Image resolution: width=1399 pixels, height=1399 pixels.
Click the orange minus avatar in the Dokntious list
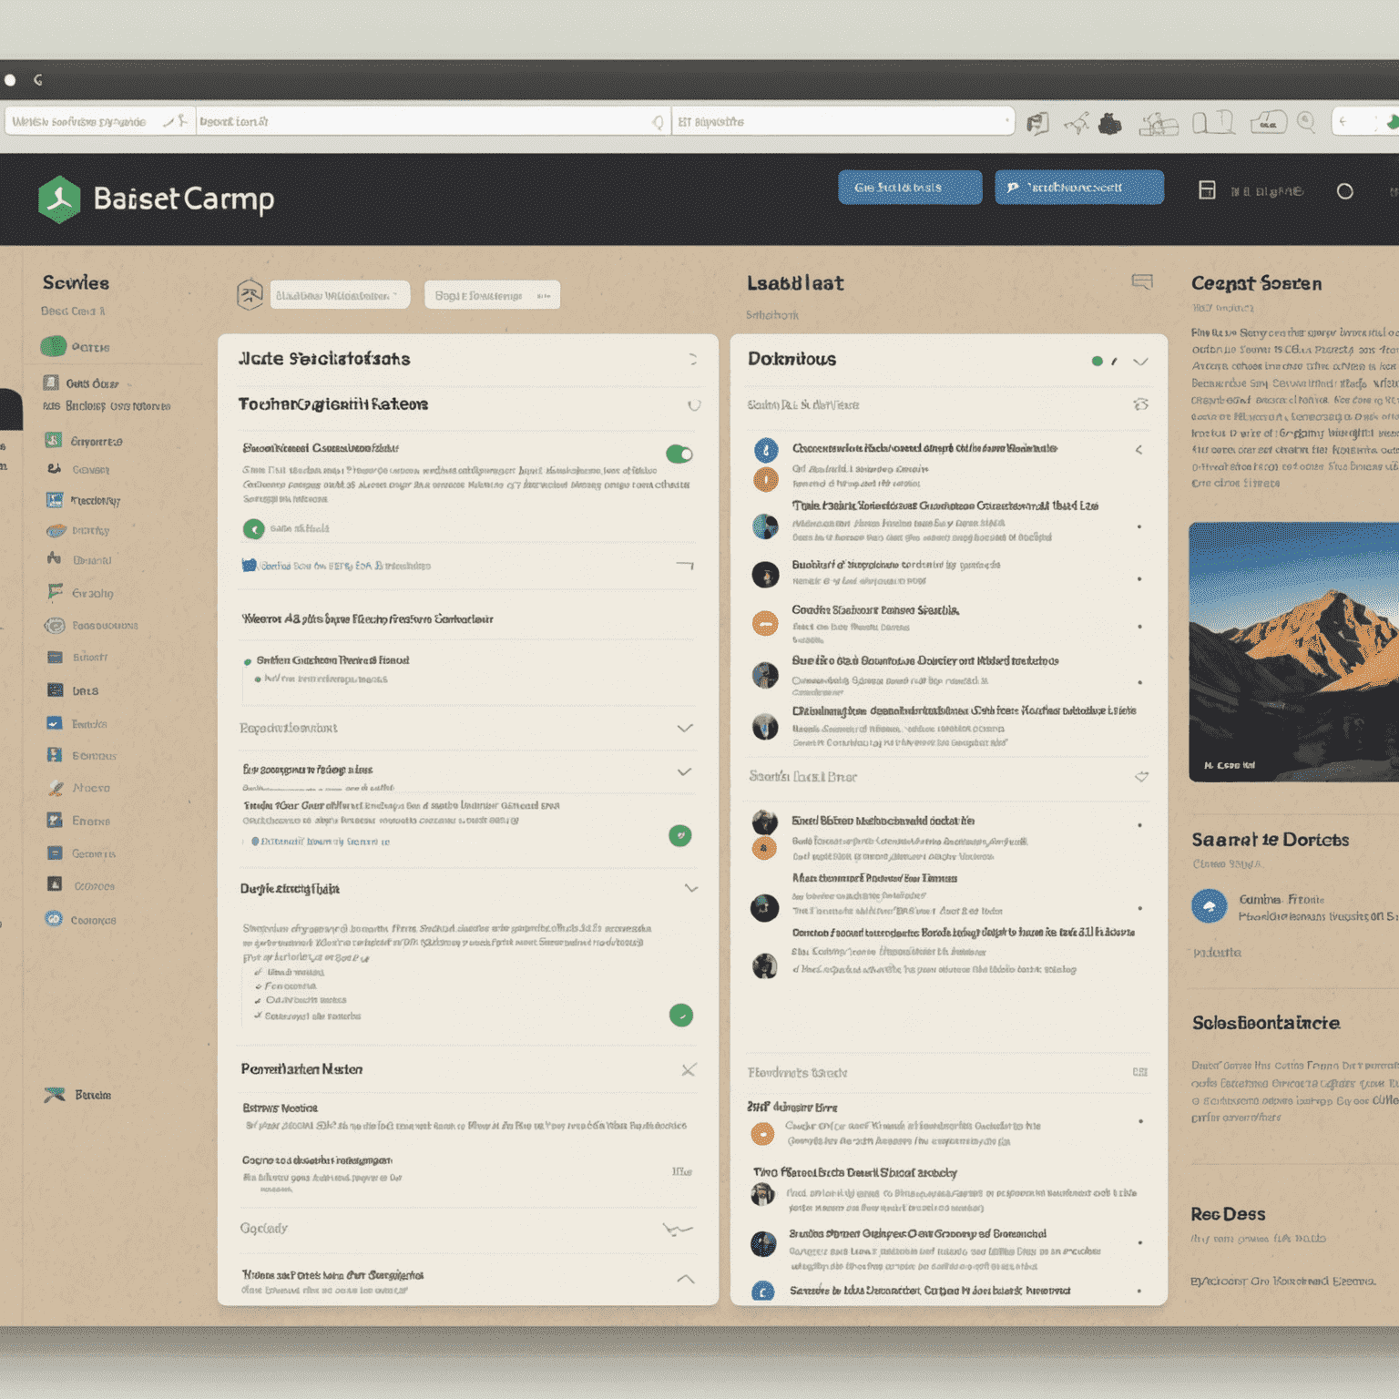coord(765,624)
